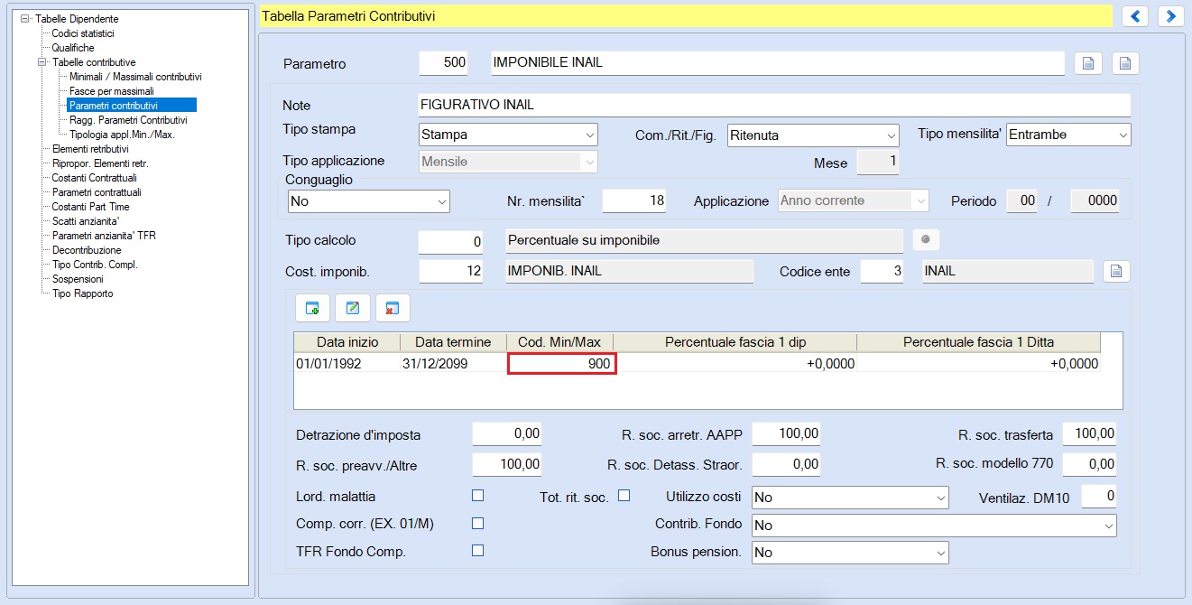1192x605 pixels.
Task: Open Elementi retributivi in tree
Action: [90, 149]
